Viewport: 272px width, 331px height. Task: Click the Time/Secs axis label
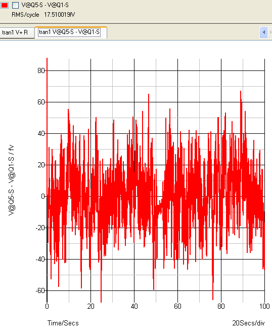(63, 323)
